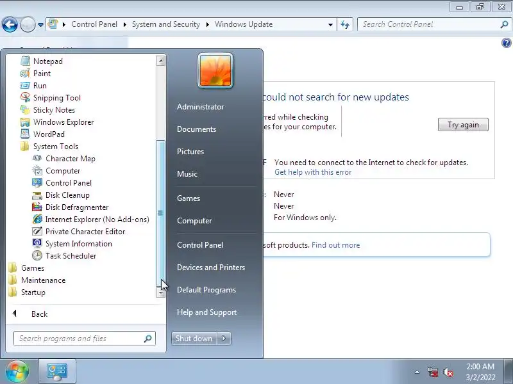Open the Run dialog entry
The width and height of the screenshot is (513, 384).
coord(33,86)
